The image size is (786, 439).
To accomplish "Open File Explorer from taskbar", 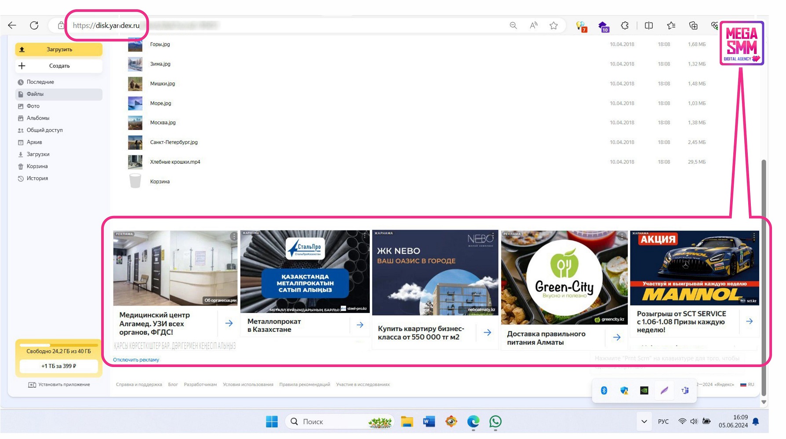I will click(x=407, y=422).
